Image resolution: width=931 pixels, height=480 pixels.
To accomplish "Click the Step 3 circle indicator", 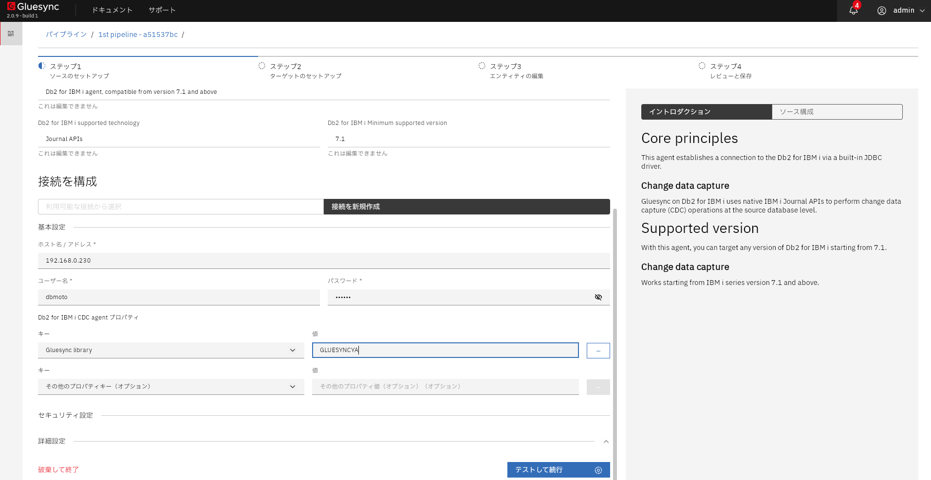I will [482, 66].
